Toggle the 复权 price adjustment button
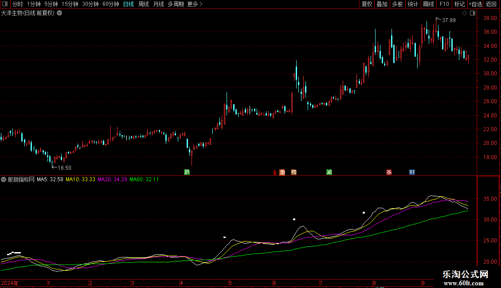501x288 pixels. [367, 4]
